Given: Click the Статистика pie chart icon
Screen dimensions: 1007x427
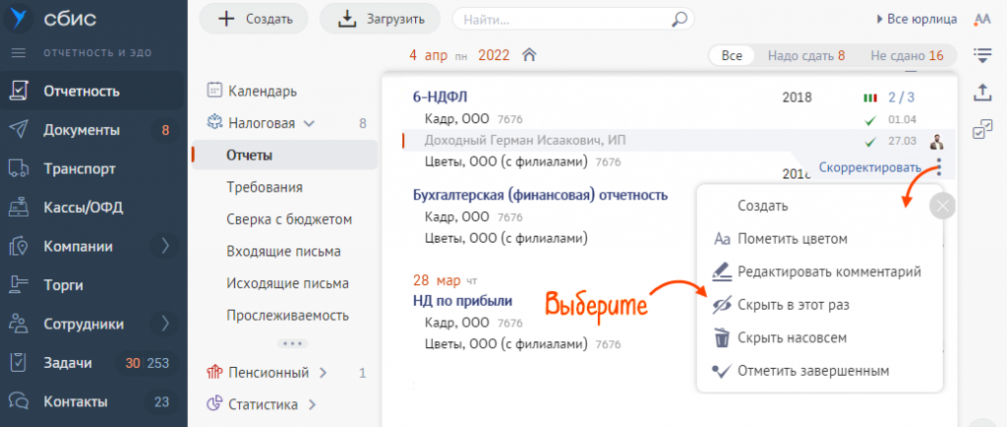Looking at the screenshot, I should click(x=214, y=404).
